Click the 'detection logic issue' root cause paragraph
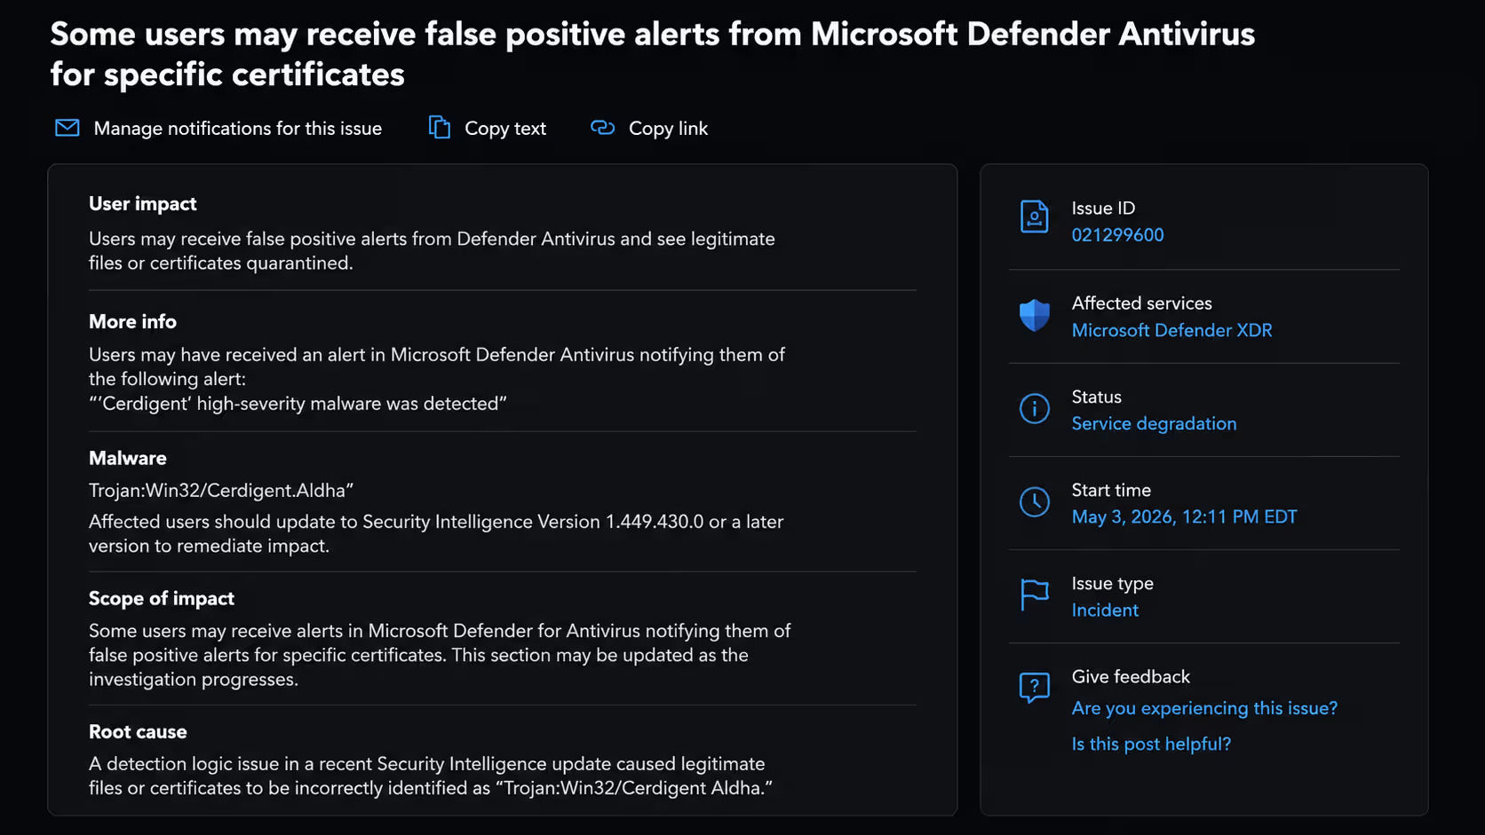Image resolution: width=1485 pixels, height=835 pixels. 431,776
